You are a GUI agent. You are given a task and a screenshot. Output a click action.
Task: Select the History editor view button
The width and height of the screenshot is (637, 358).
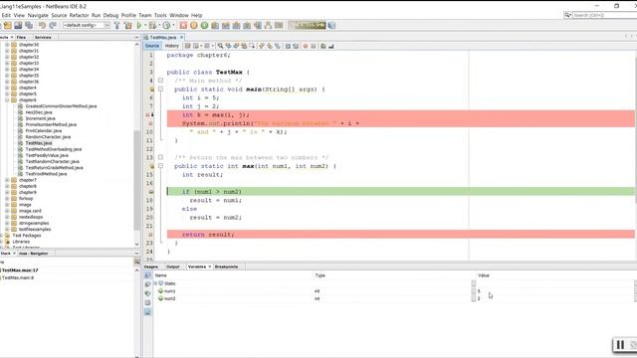(x=171, y=46)
